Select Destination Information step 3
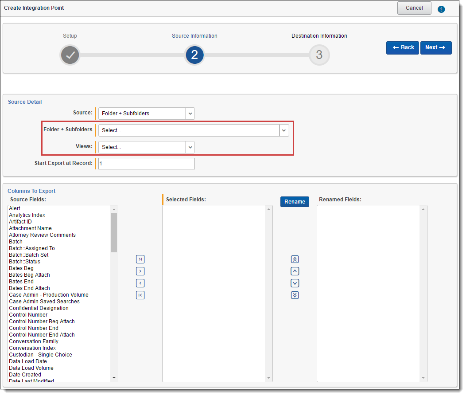 pyautogui.click(x=319, y=55)
